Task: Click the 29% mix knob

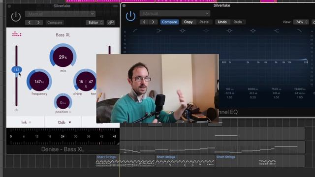Action: 63,57
